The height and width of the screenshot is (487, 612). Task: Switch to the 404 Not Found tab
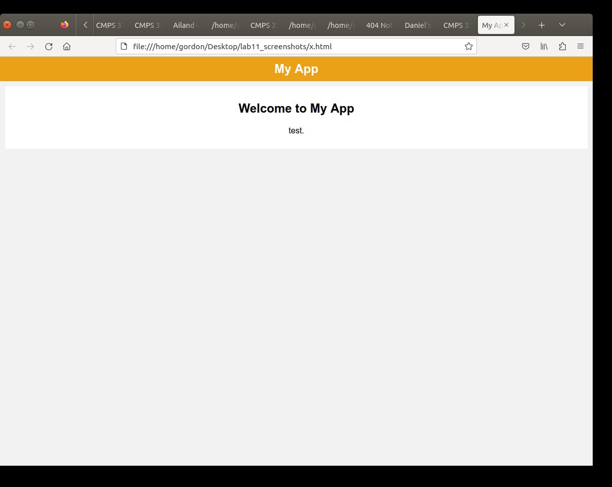click(379, 25)
